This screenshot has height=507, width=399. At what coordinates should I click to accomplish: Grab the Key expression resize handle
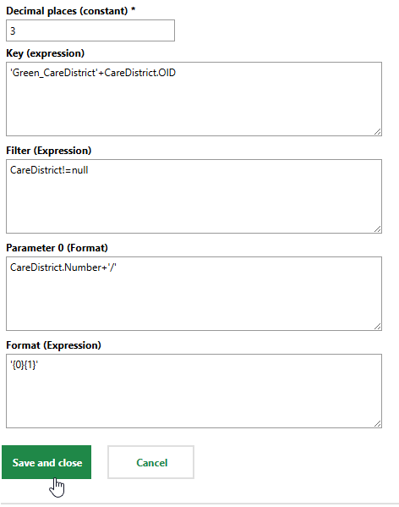point(378,132)
